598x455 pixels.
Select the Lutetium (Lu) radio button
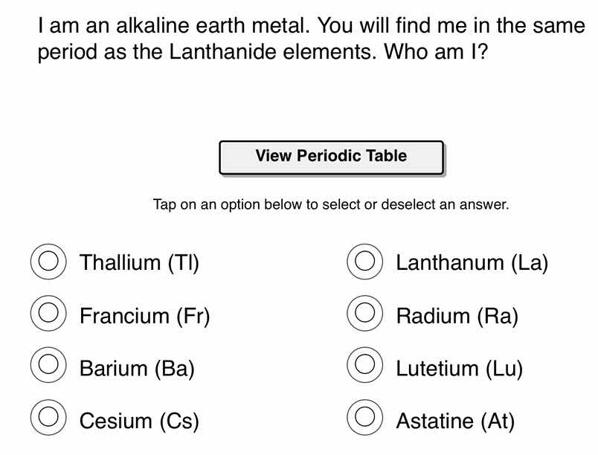[x=364, y=367]
